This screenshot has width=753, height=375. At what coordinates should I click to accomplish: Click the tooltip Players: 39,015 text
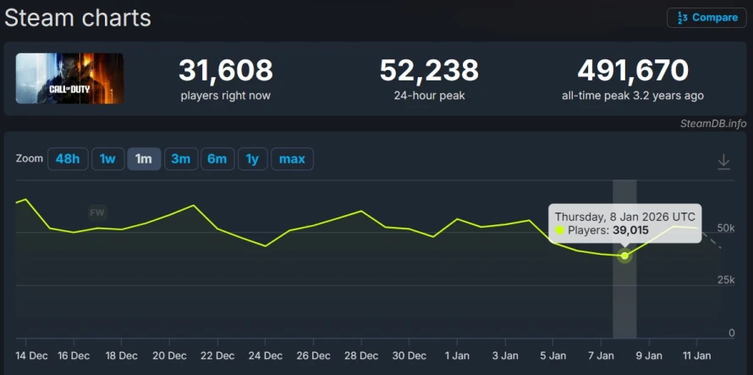tap(608, 230)
